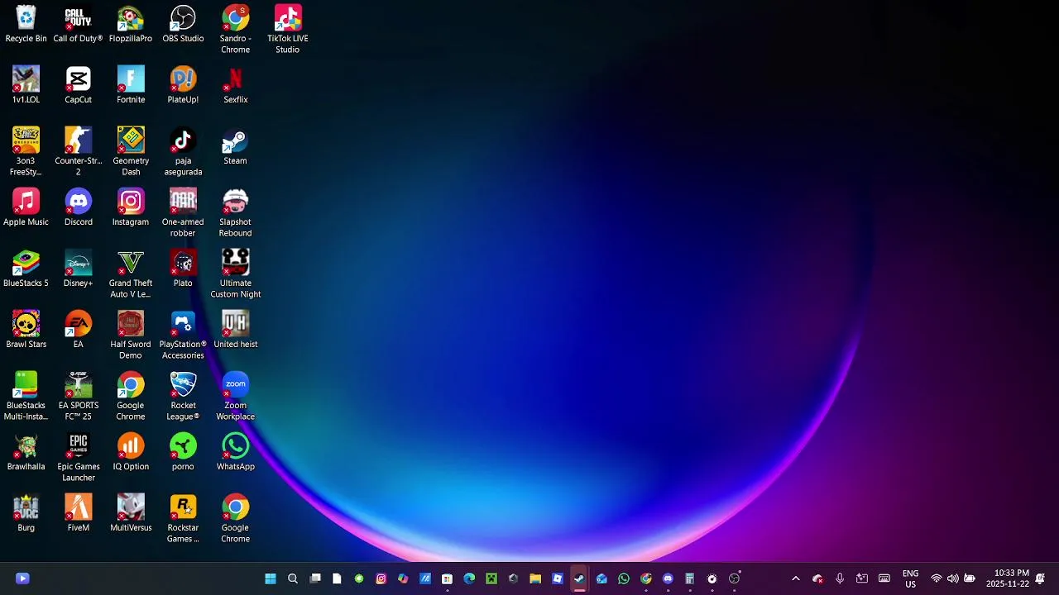Select the TikTok LIVE Studio desktop icon

point(287,30)
